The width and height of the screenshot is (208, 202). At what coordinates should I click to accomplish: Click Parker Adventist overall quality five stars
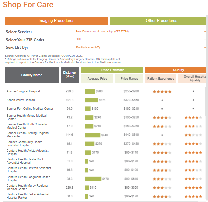pyautogui.click(x=193, y=196)
